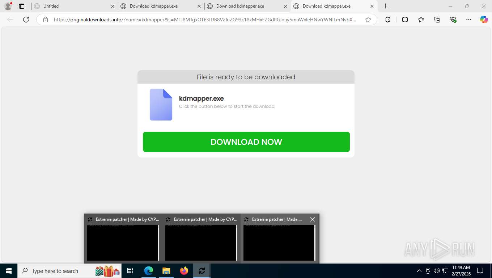Open the browser profile avatar

coord(8,6)
